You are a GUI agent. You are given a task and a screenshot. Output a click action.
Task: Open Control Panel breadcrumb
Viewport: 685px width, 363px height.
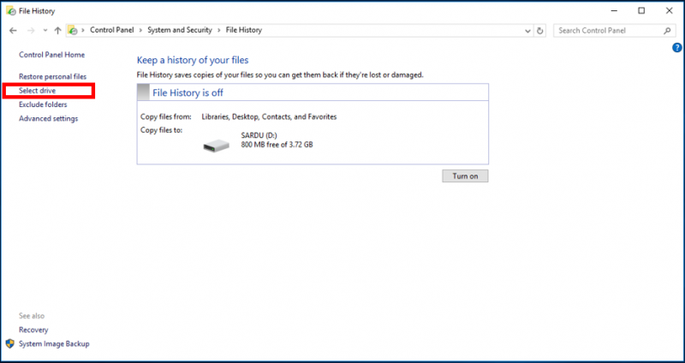tap(112, 30)
